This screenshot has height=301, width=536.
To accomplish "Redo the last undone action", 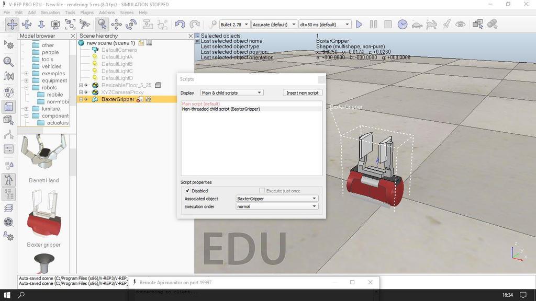I will pos(195,24).
